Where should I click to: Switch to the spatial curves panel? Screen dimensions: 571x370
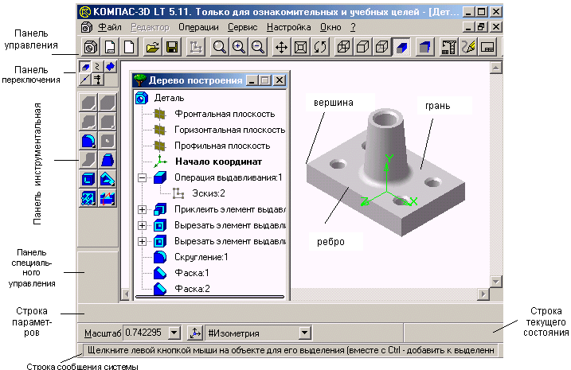coord(98,67)
